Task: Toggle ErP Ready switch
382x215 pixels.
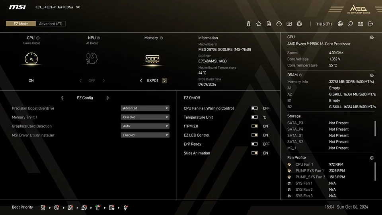Action: click(x=254, y=144)
